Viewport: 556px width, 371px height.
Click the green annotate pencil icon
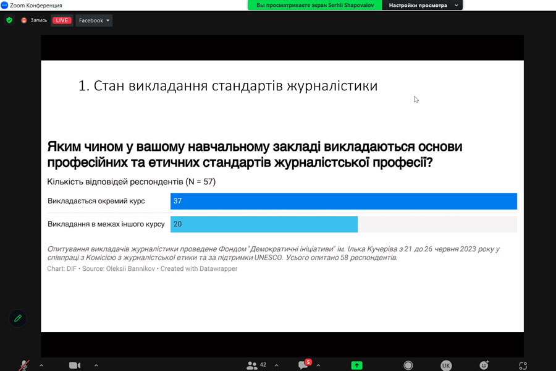tap(18, 318)
